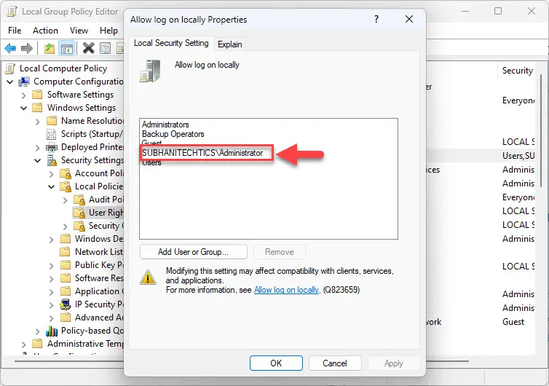
Task: Expand the Audit Policy node
Action: click(x=65, y=200)
